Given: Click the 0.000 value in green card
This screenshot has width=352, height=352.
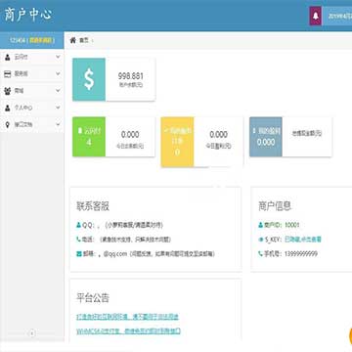Looking at the screenshot, I should coord(130,134).
